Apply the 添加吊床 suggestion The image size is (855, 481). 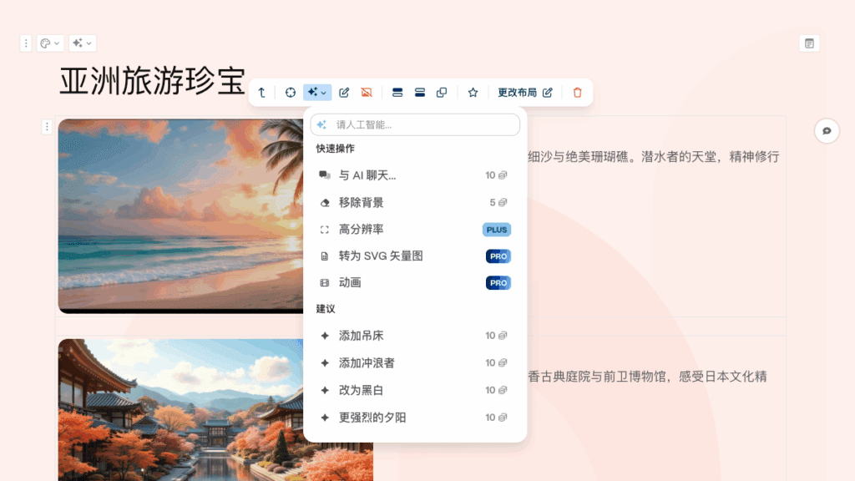[x=415, y=336]
